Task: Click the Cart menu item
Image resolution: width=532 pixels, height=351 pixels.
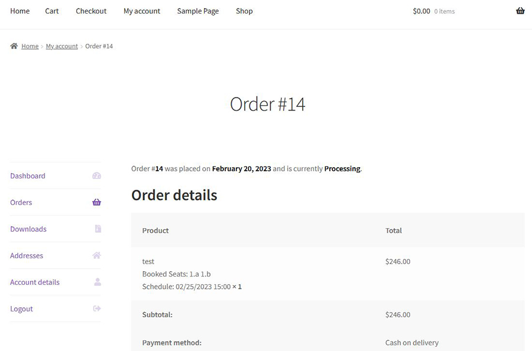Action: coord(51,11)
